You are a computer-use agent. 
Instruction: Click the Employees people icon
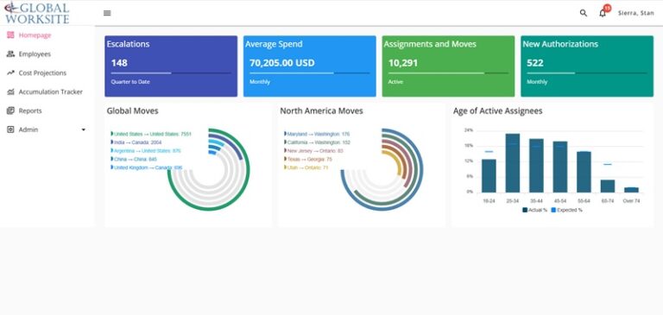(10, 54)
